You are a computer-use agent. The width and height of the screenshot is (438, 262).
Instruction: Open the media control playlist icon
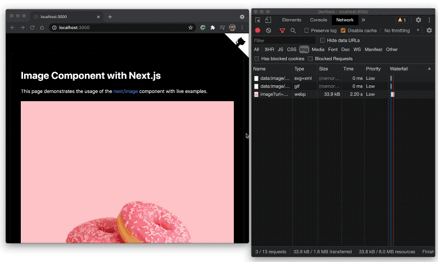(x=222, y=28)
